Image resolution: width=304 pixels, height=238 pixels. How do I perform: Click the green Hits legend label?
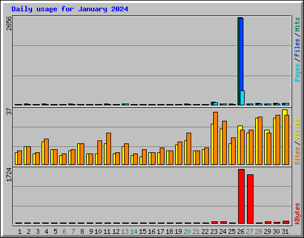(x=297, y=24)
